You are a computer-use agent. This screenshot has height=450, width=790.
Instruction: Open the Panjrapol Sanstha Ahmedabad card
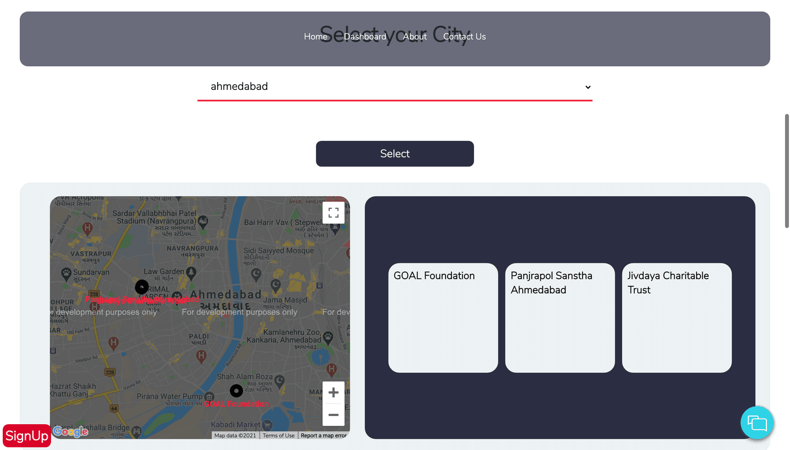coord(560,318)
